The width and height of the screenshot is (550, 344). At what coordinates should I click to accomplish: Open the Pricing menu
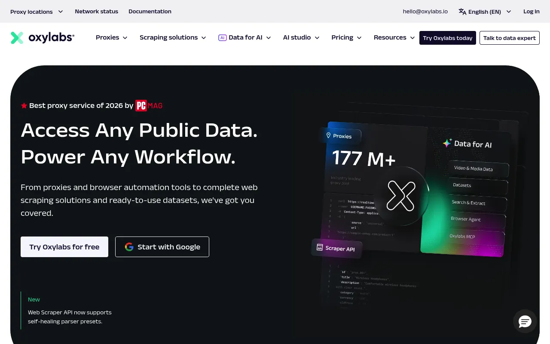[347, 37]
